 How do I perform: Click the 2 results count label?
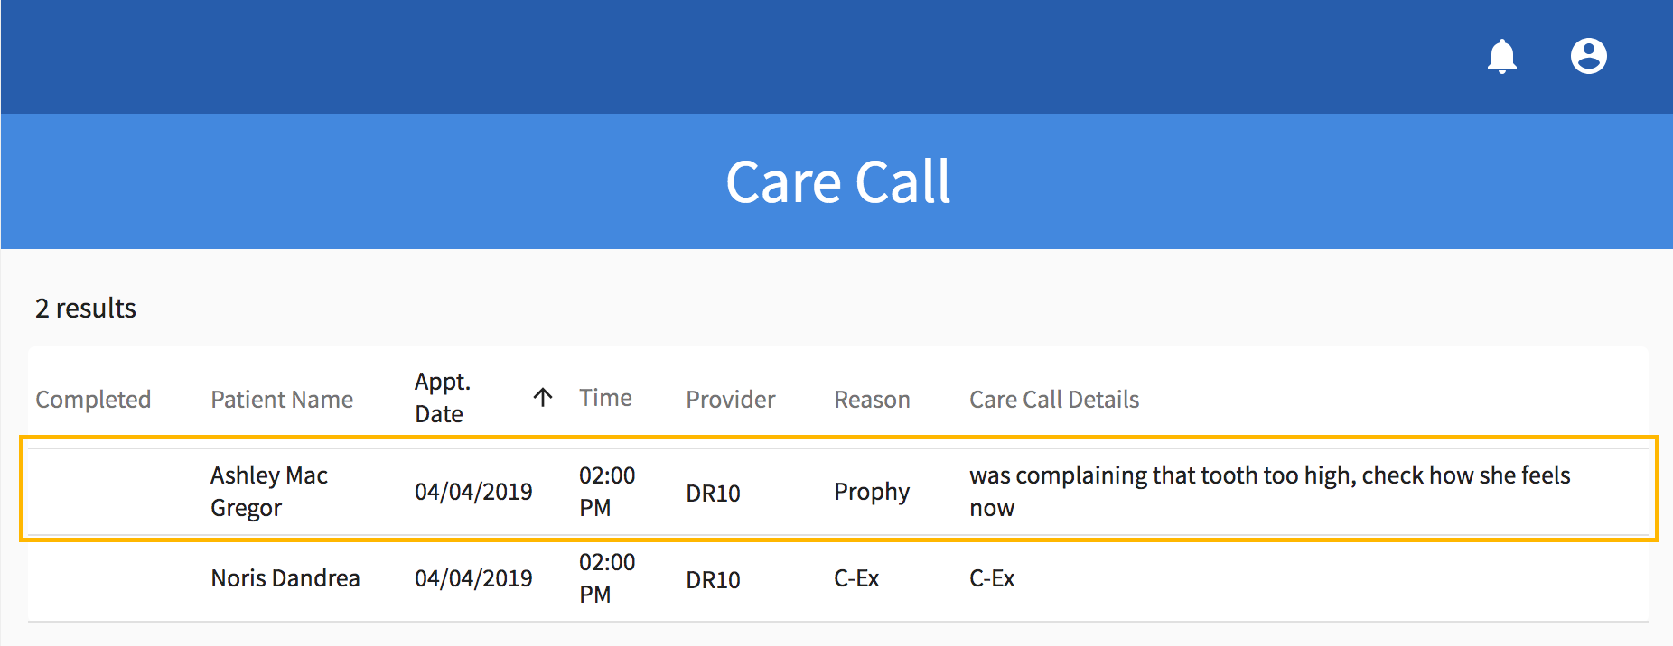[86, 309]
